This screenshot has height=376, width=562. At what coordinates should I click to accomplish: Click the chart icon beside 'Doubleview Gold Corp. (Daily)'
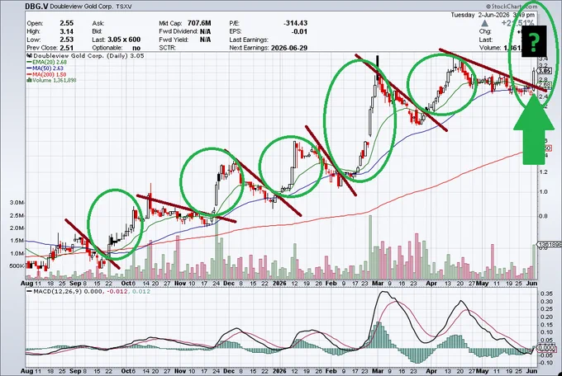[30, 56]
